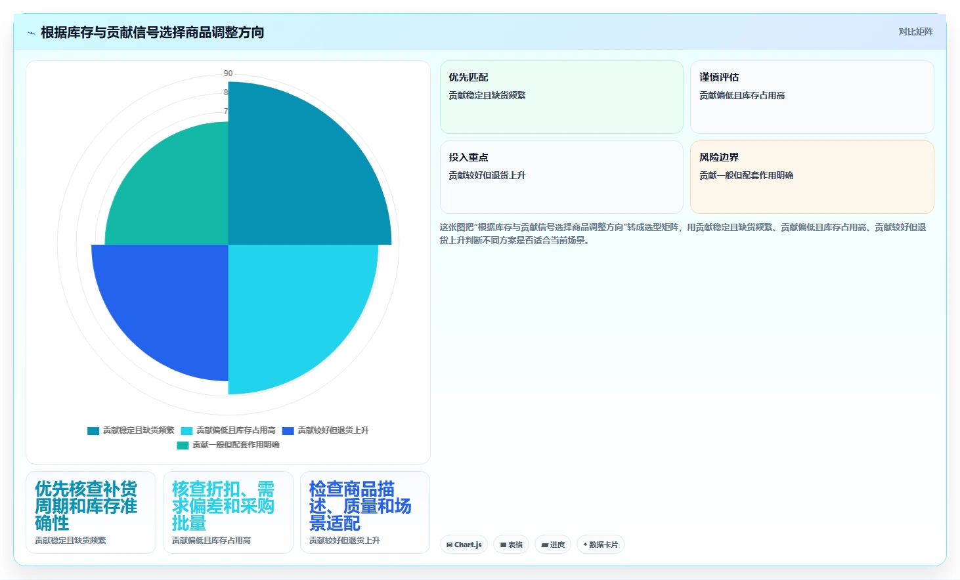Click the 优先核查补货周期和库存准确性 data card
Viewport: 960px width, 580px height.
tap(91, 512)
